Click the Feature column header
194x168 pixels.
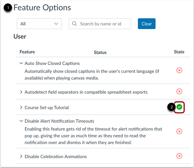pos(27,52)
